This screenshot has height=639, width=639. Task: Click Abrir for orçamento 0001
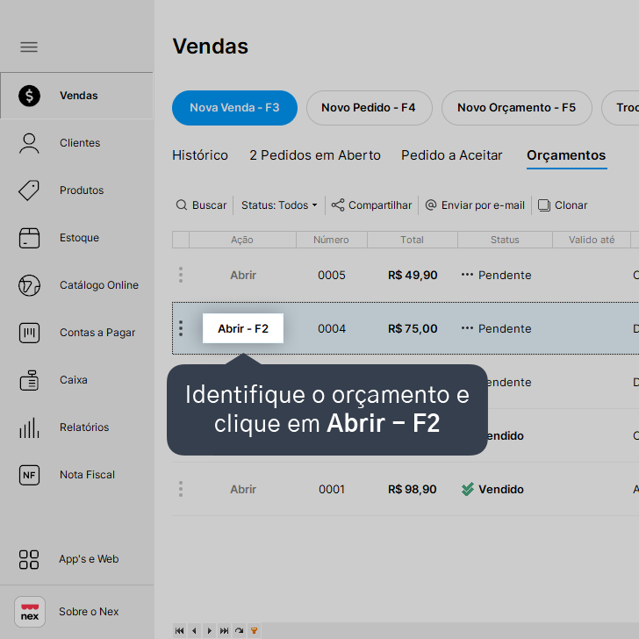coord(243,489)
